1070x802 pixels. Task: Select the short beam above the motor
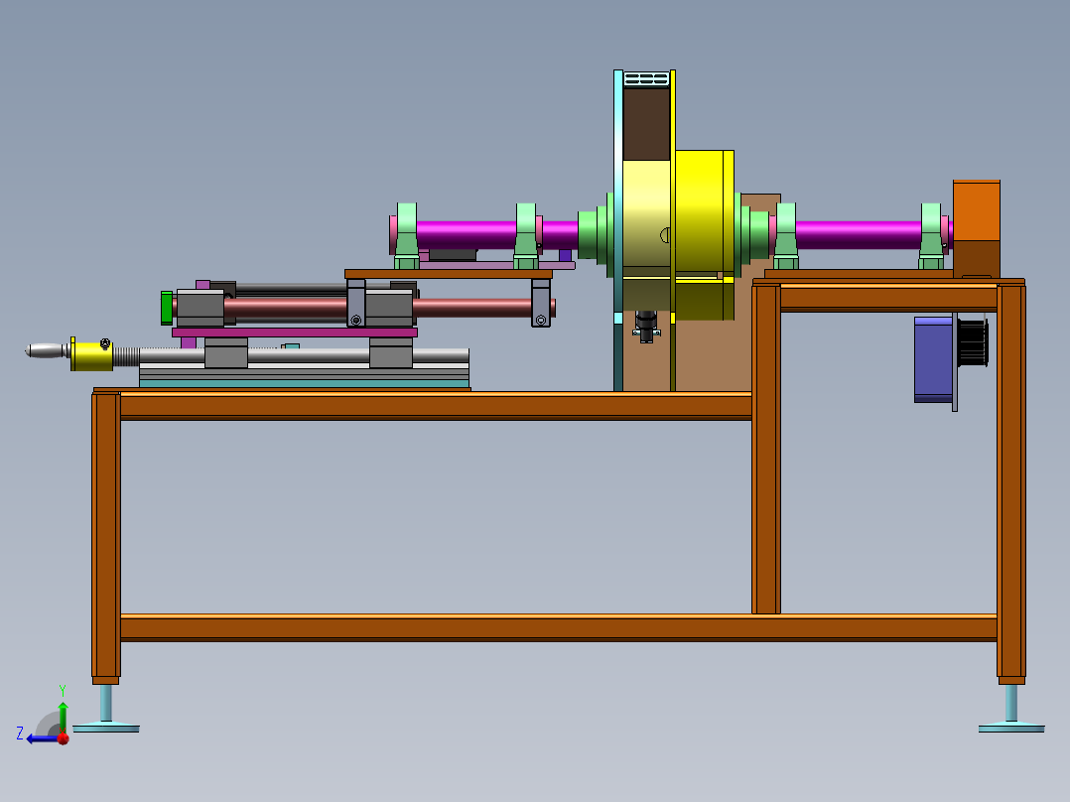click(888, 299)
